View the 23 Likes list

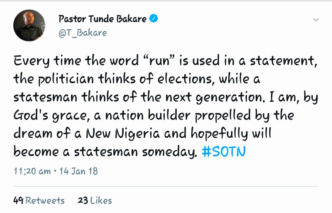tap(95, 201)
